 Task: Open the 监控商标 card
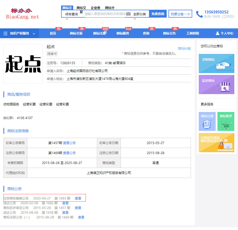pyautogui.click(x=216, y=85)
